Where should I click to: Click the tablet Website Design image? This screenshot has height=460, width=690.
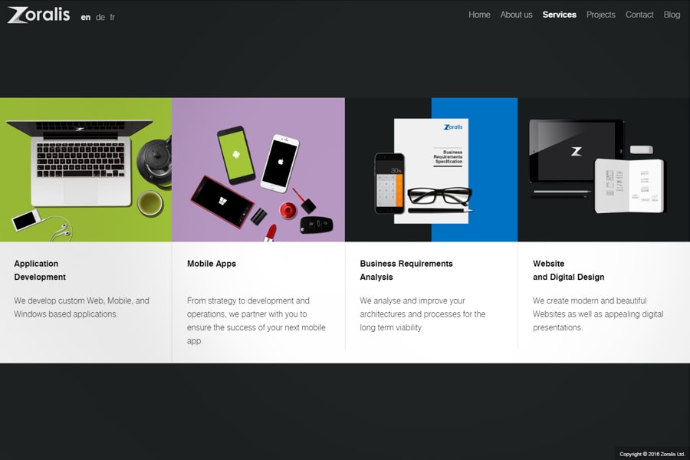click(603, 169)
